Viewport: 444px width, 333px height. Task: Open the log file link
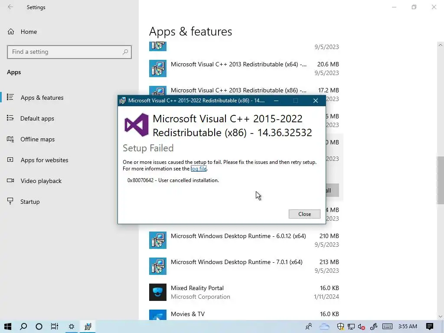tap(199, 169)
